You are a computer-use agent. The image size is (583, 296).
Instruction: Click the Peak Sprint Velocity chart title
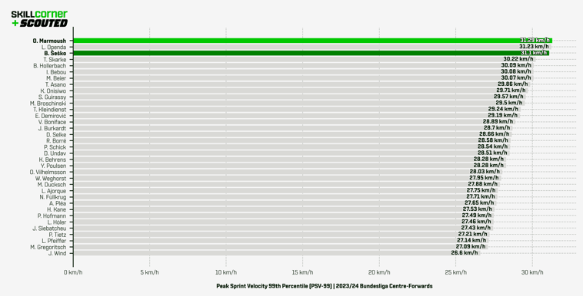325,286
